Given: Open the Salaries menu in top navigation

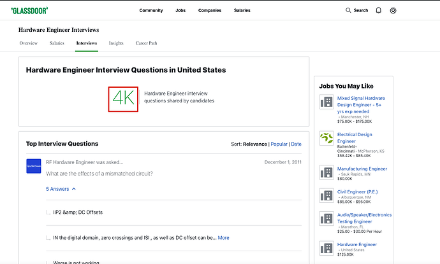Looking at the screenshot, I should pos(242,10).
